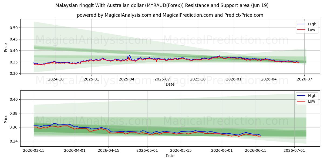Click the April 2025 price spike on top chart
The height and width of the screenshot is (162, 324).
point(129,56)
